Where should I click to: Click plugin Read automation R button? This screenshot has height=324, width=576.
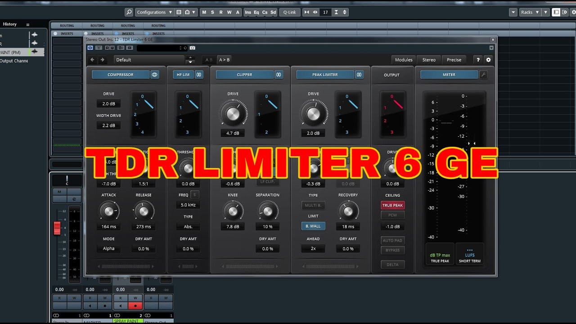[x=107, y=48]
